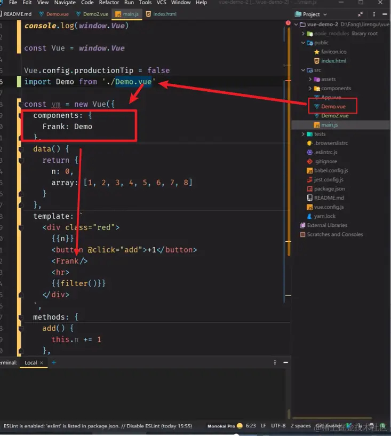Click the yarn.lock file icon

pos(309,217)
